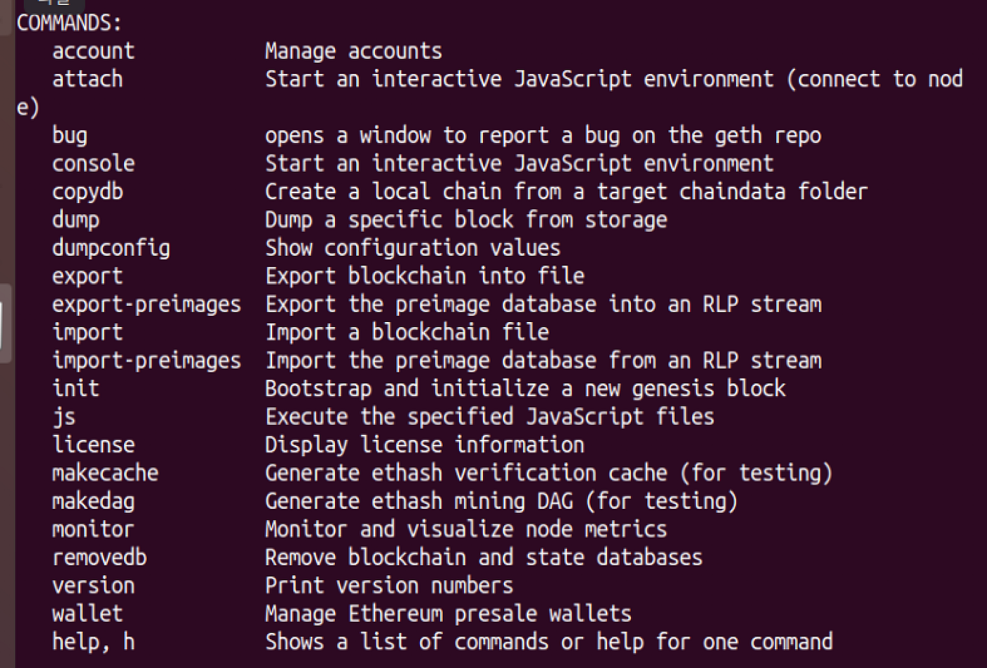Click on the 'makedag' command
987x668 pixels.
pos(93,502)
